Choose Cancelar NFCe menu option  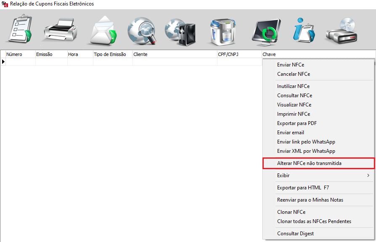[x=294, y=74]
